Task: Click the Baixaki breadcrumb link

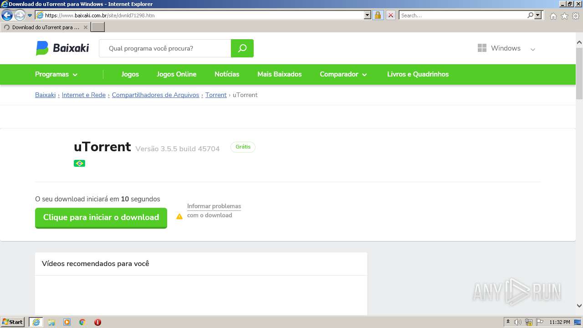Action: [x=45, y=95]
